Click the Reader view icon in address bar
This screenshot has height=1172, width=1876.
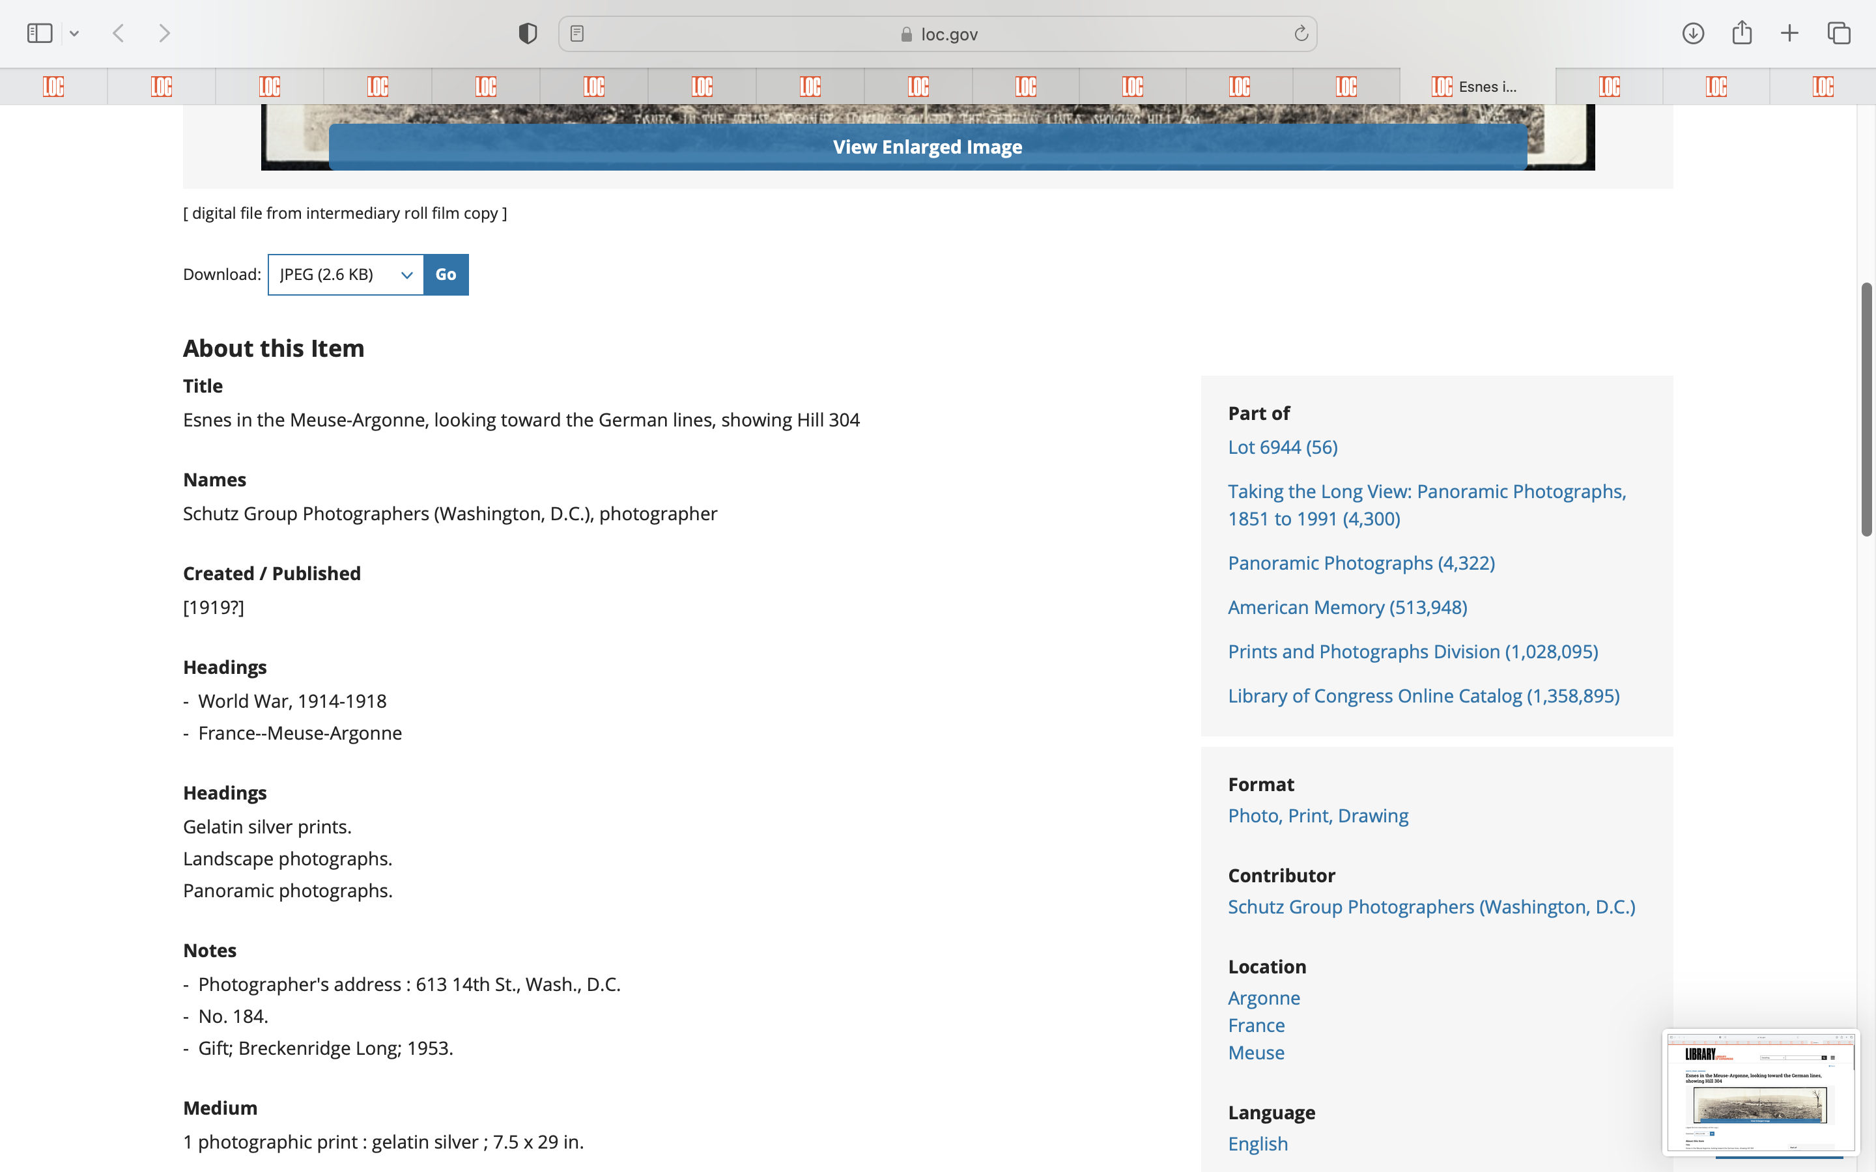576,33
